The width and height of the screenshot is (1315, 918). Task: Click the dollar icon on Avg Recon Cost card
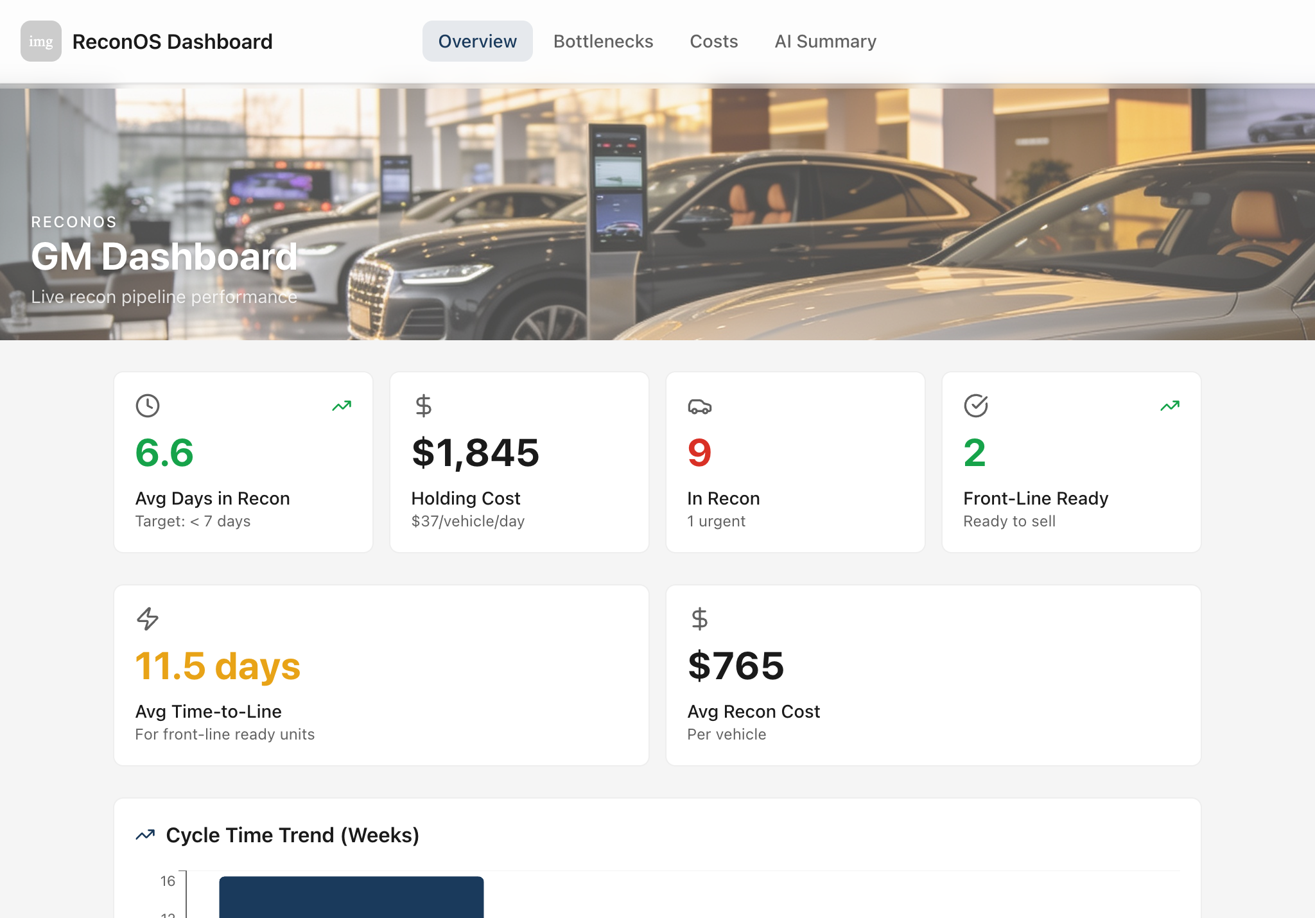700,619
